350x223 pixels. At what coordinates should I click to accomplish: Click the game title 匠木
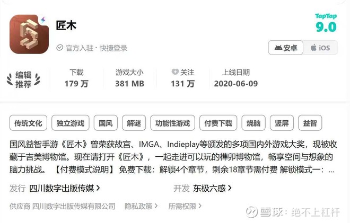66,25
